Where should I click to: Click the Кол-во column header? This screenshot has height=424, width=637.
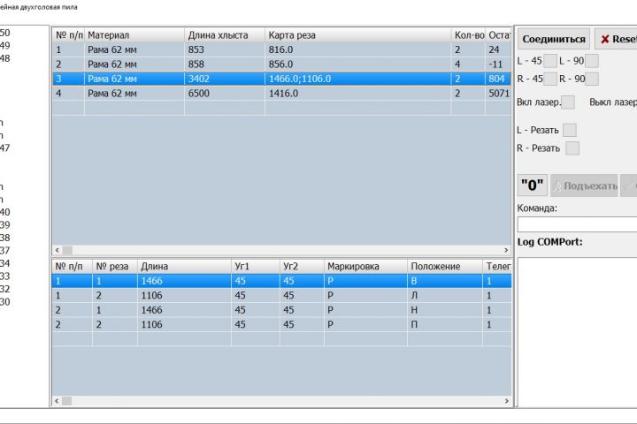click(x=468, y=35)
